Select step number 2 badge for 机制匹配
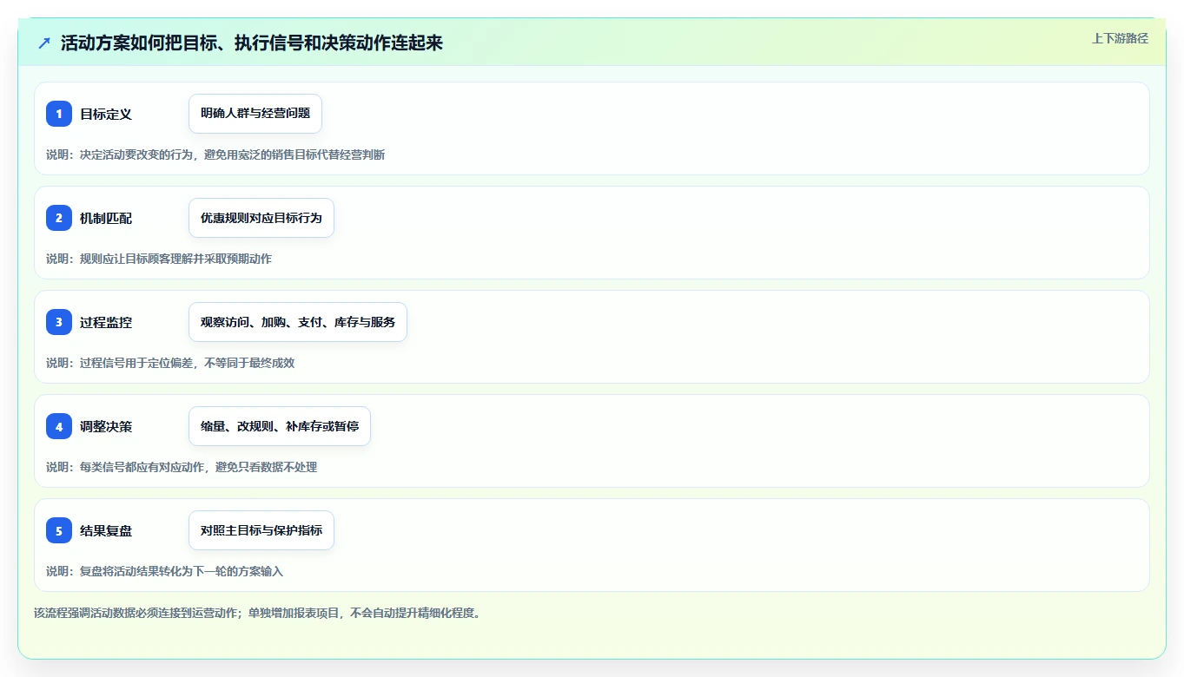 coord(59,218)
